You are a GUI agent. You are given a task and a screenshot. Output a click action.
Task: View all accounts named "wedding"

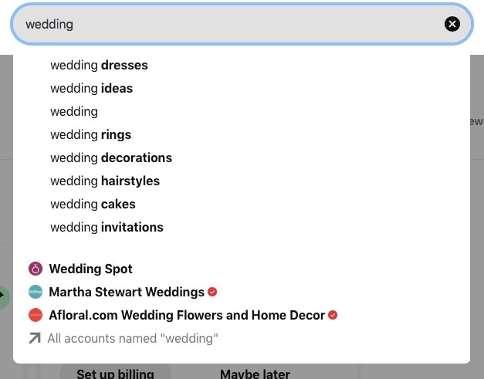coord(133,338)
